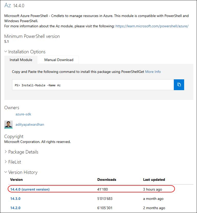197x213 pixels.
Task: Click the Minimum PowerShell version heading
Action: [32, 36]
